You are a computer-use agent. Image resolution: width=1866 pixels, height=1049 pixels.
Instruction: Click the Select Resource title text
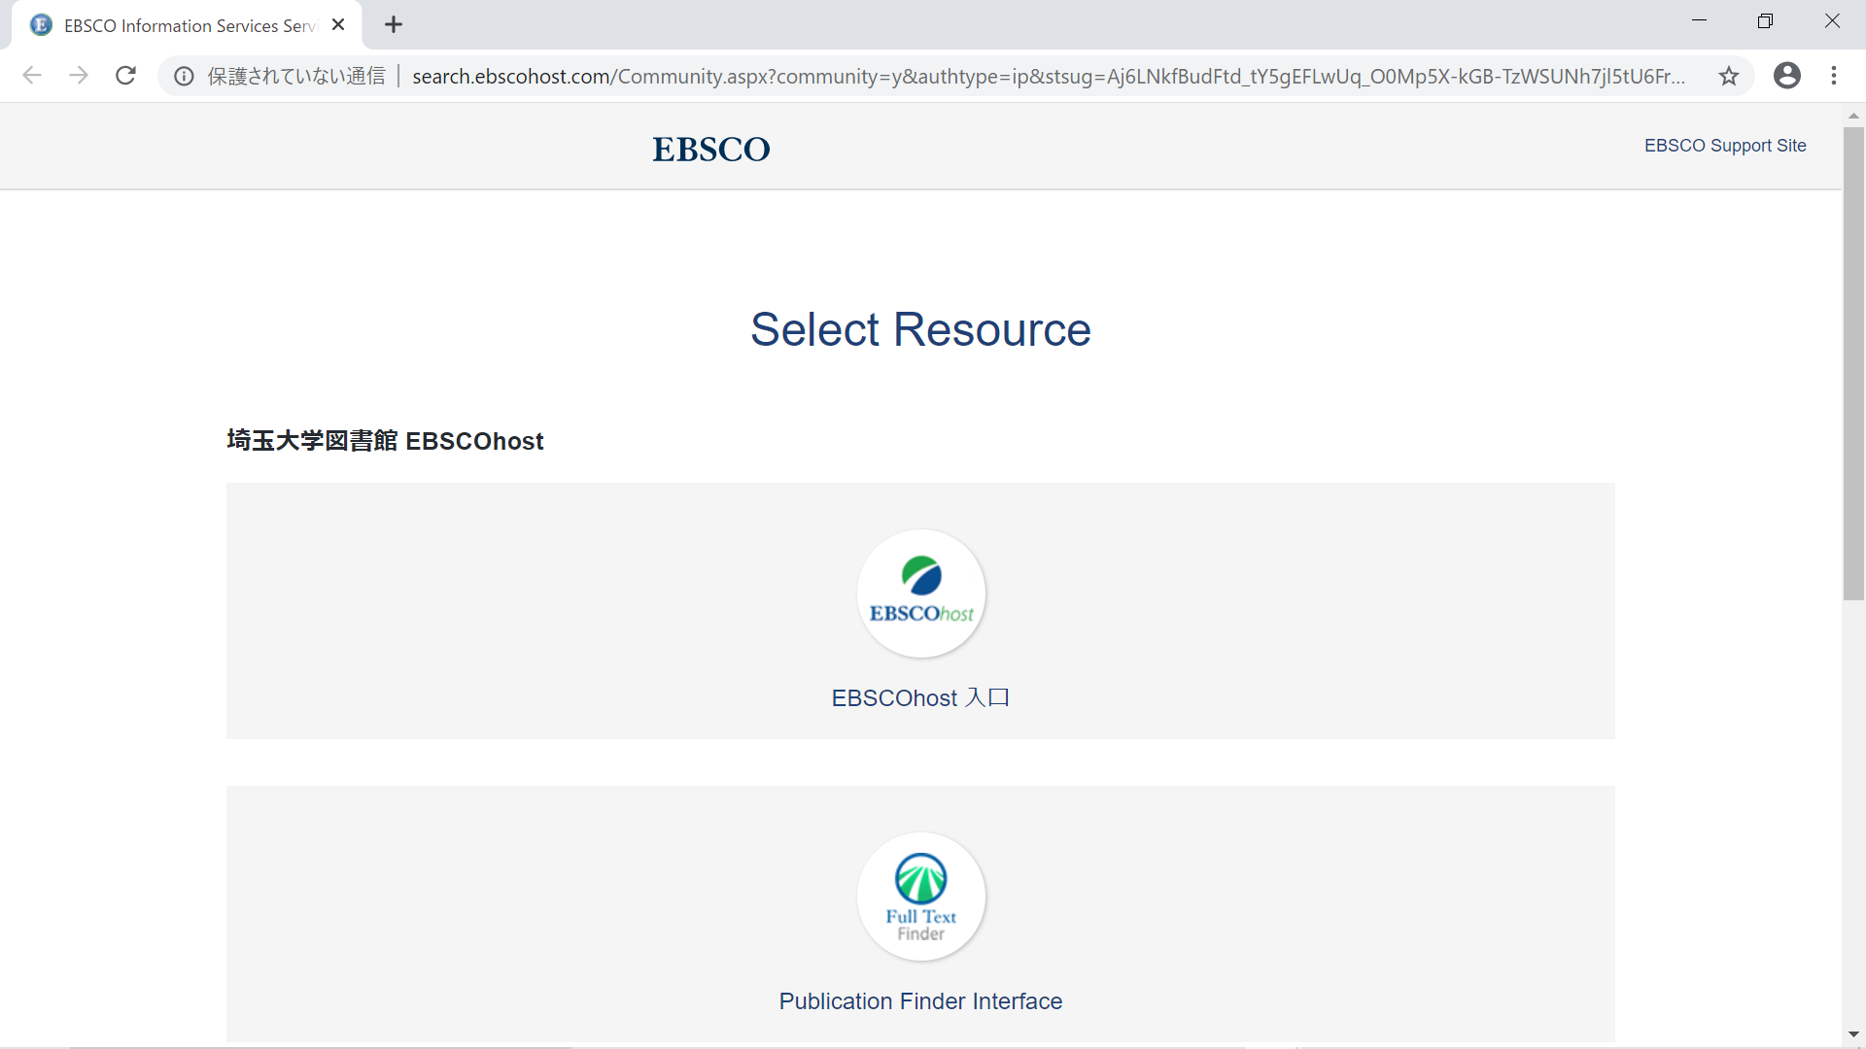[x=920, y=329]
